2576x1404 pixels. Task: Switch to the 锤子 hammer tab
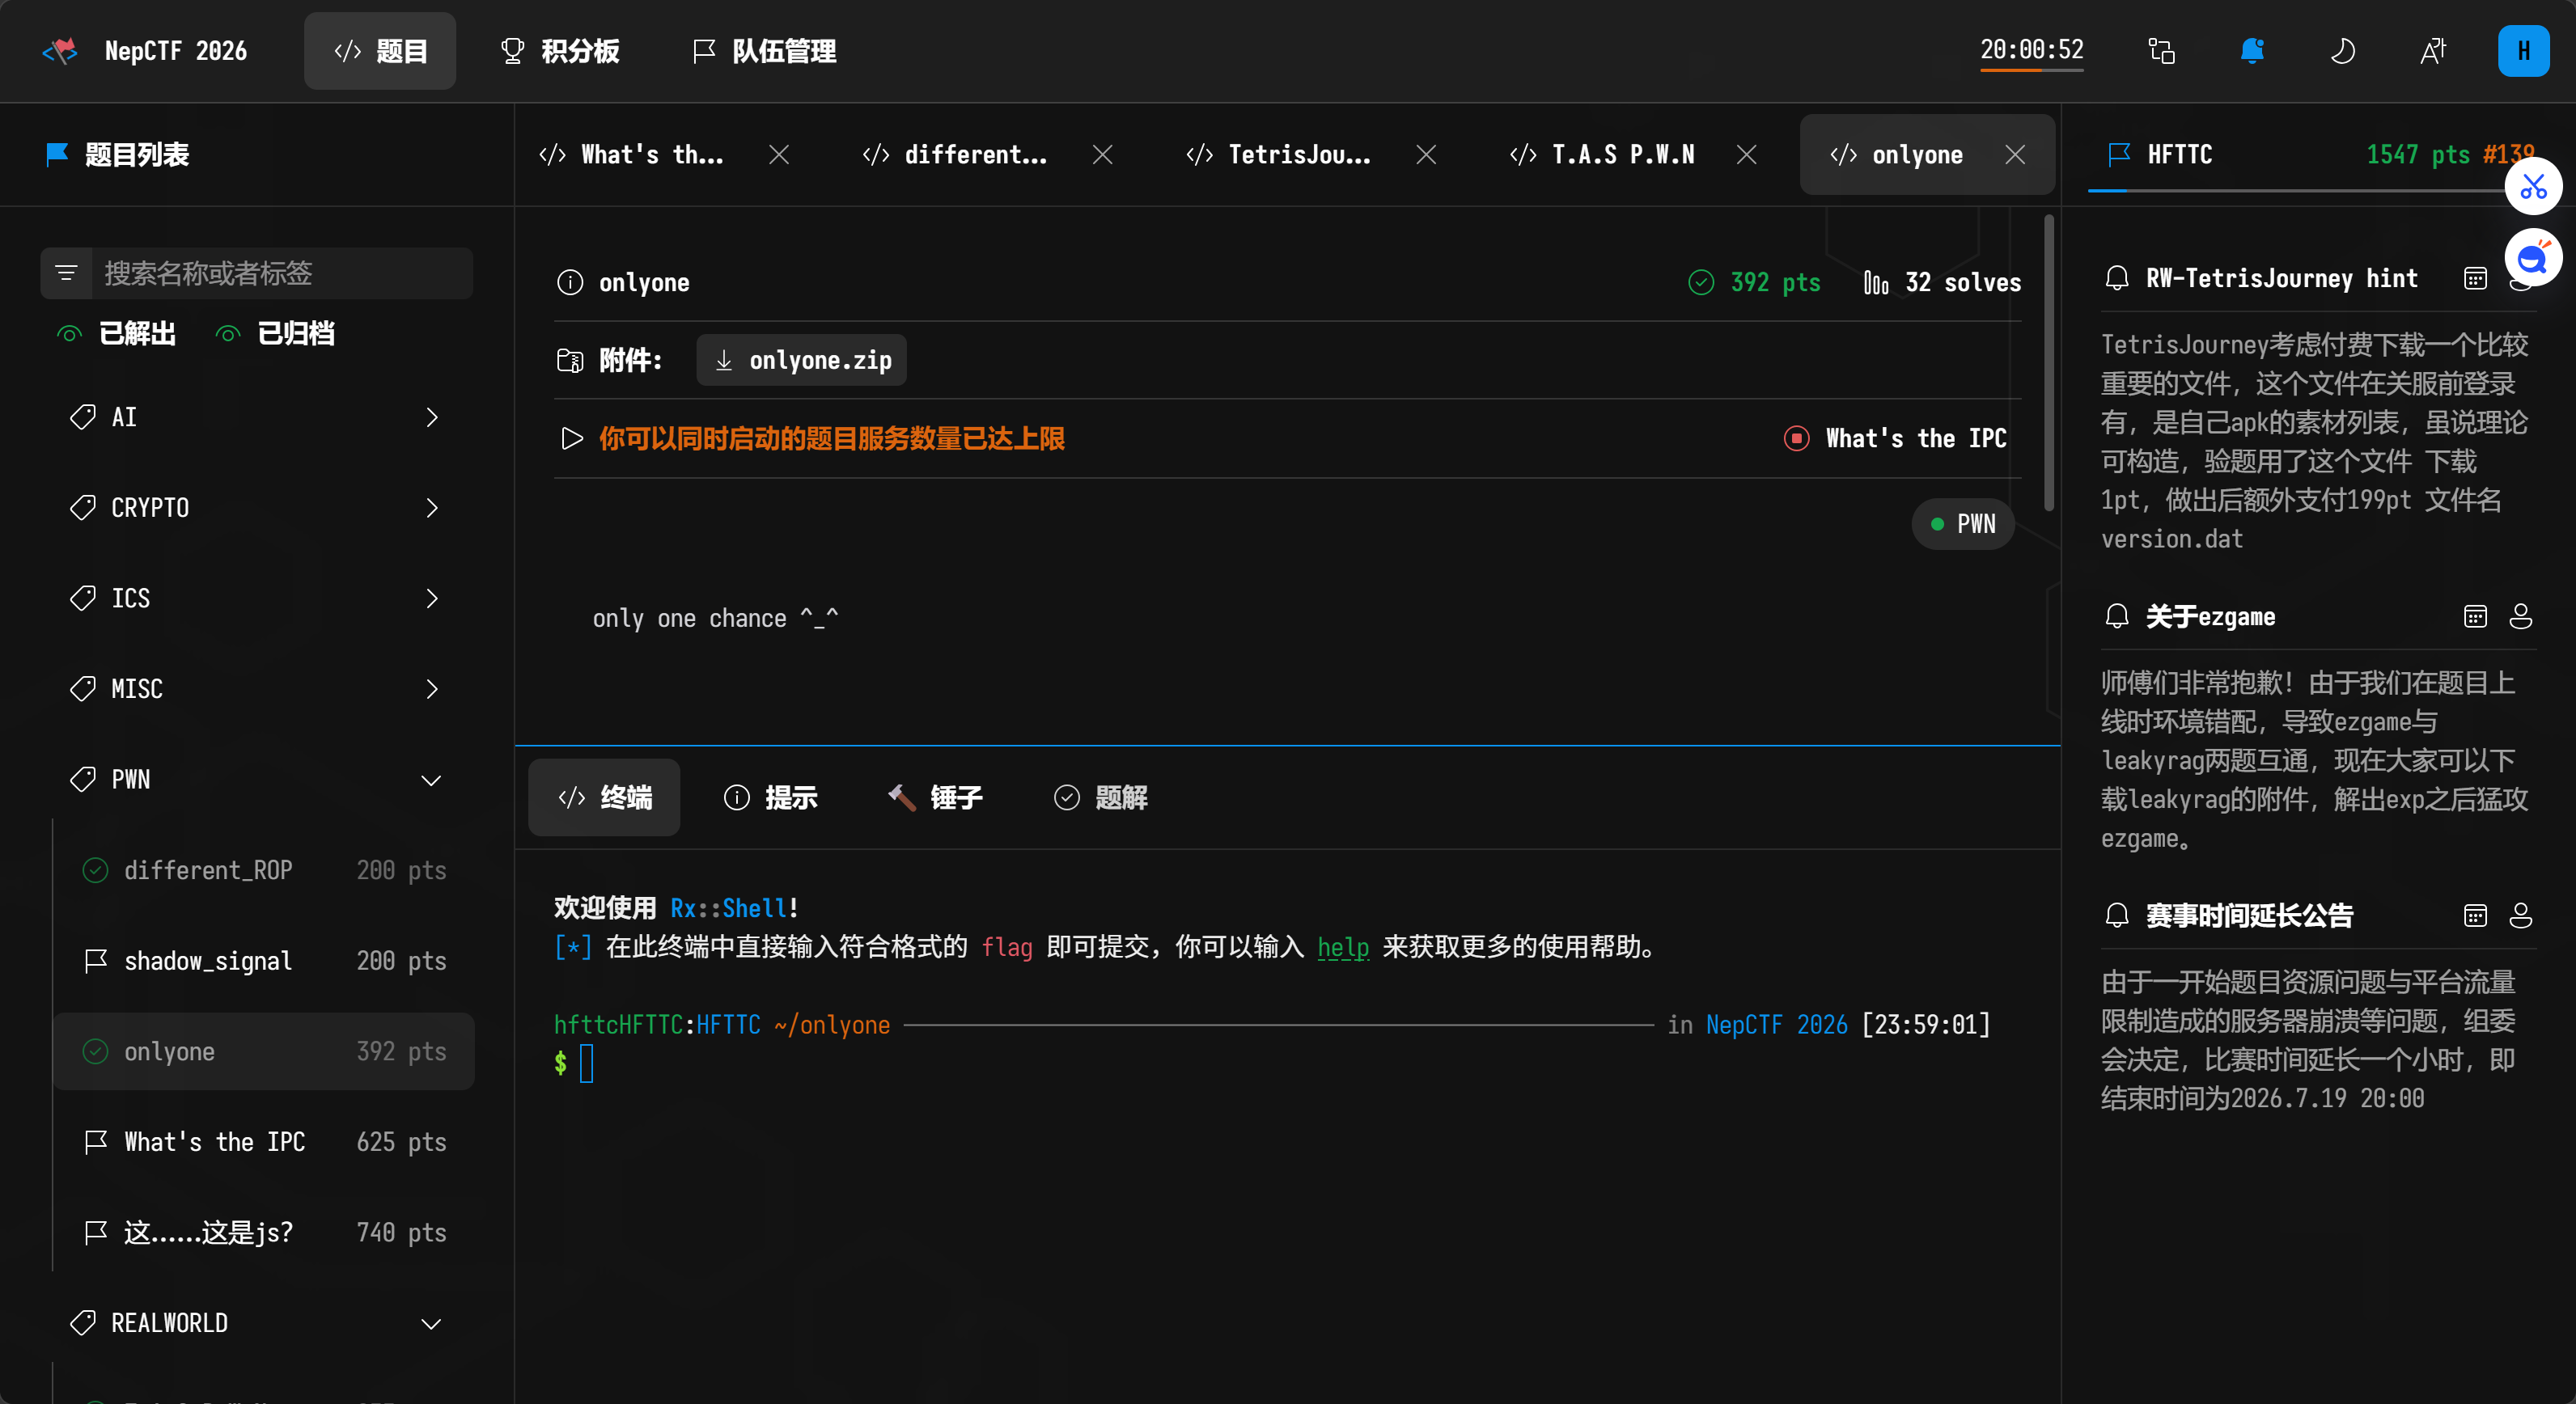[x=935, y=797]
